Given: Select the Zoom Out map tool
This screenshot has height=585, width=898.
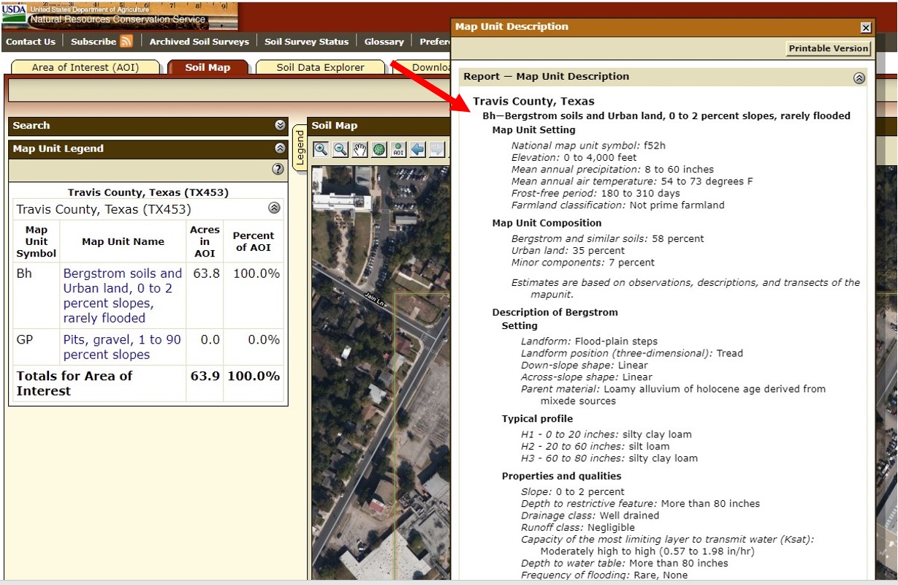Looking at the screenshot, I should point(340,149).
